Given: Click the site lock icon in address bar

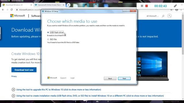Looking at the screenshot, I should coord(17,10).
